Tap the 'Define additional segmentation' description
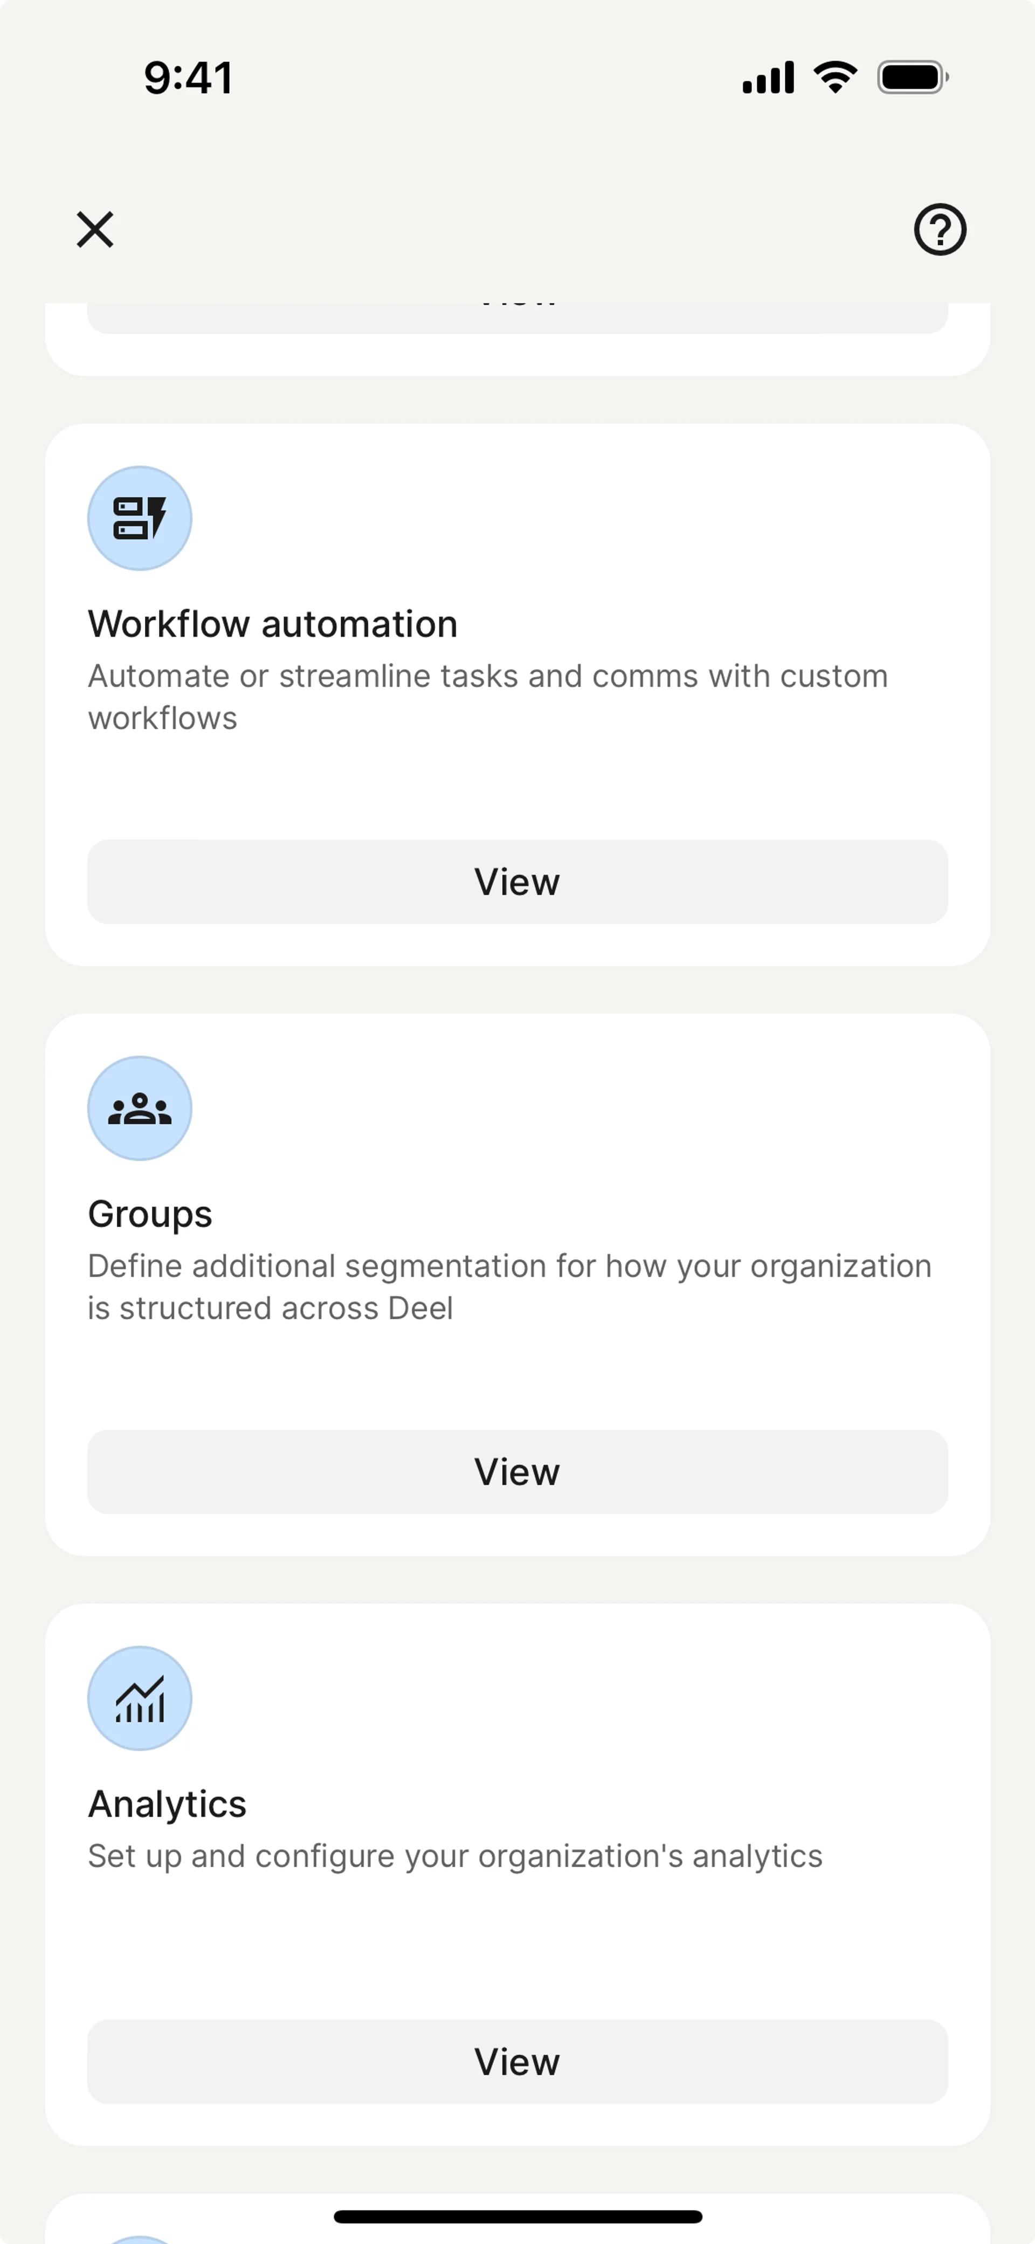This screenshot has width=1035, height=2244. coord(509,1286)
